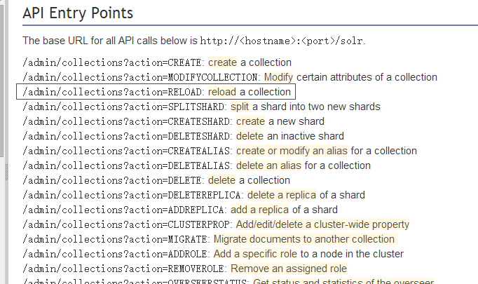Click 'Add/edit/delete a cluster-wide property' link

tap(322, 224)
